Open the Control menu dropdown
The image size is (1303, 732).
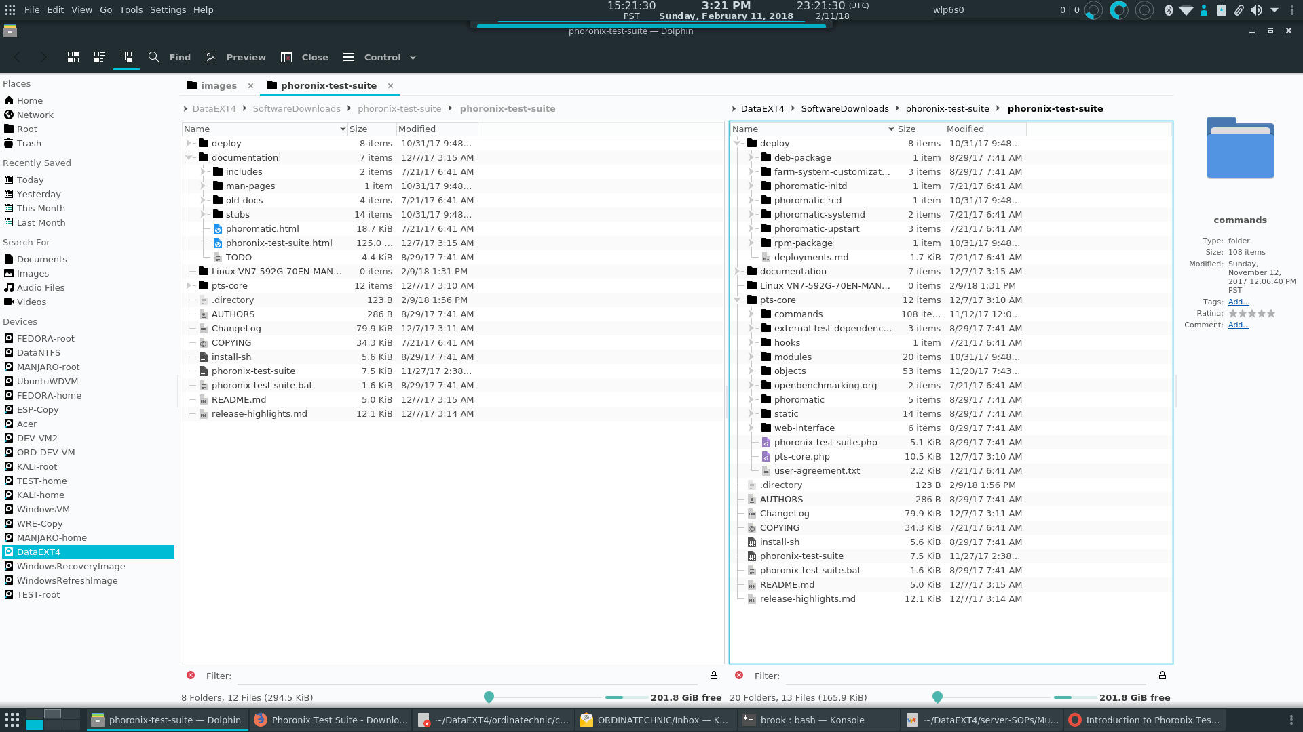(x=379, y=57)
